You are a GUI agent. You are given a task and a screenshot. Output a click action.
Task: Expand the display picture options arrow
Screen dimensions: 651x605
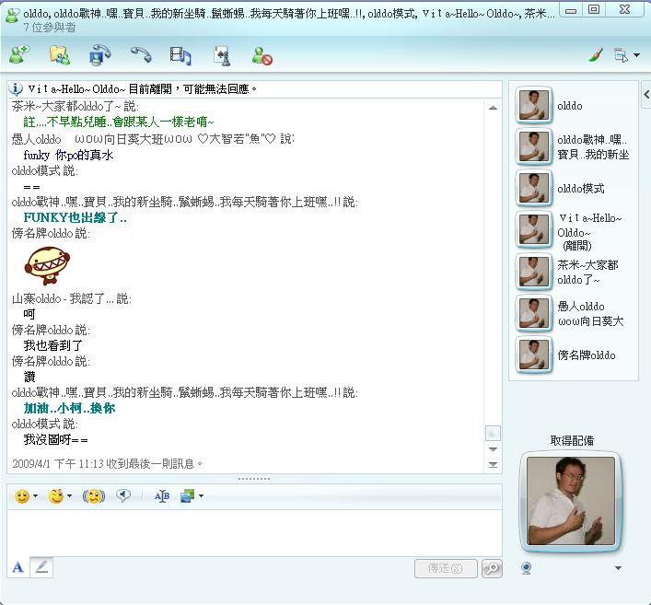(x=618, y=568)
